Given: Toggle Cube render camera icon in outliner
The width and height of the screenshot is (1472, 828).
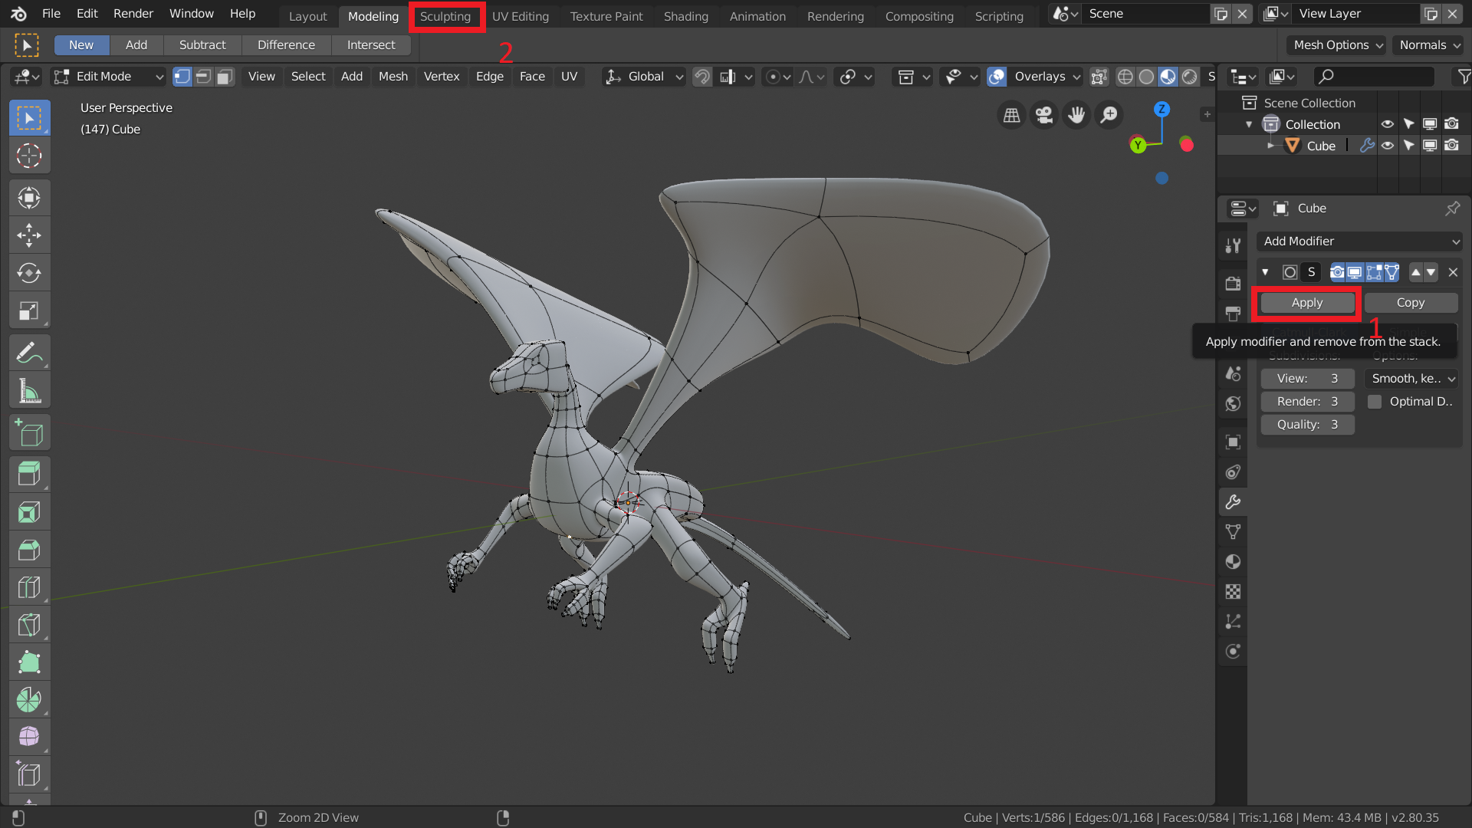Looking at the screenshot, I should tap(1451, 146).
